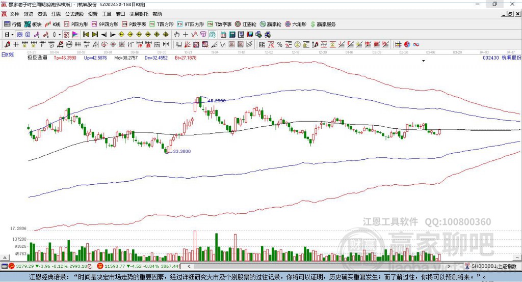Open the T数字表 tool
522x282 pixels.
[219, 24]
